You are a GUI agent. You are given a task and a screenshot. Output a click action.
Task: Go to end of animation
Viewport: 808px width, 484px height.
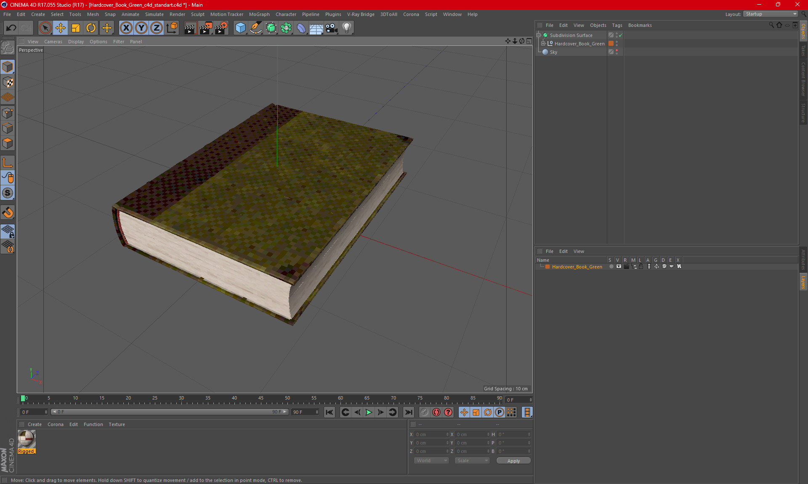[x=408, y=412]
